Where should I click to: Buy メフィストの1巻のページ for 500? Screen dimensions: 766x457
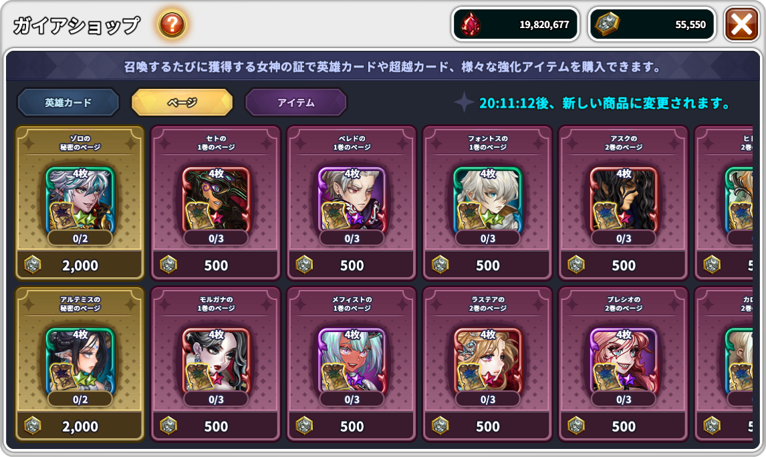tap(352, 426)
